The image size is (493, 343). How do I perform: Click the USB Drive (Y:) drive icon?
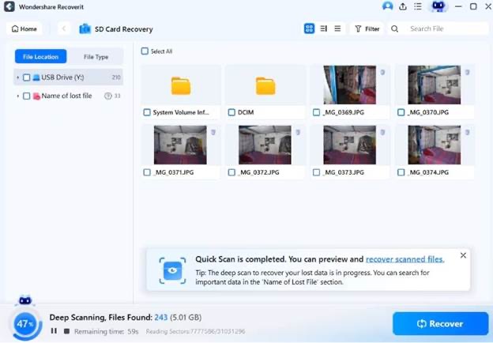[x=36, y=77]
